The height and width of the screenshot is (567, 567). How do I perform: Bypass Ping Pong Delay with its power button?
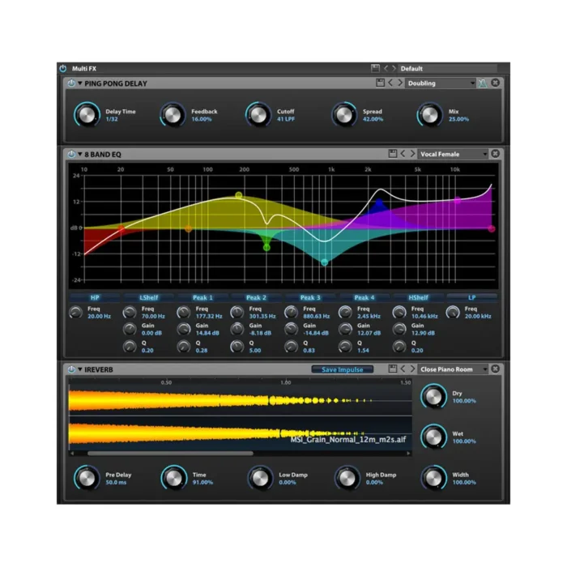(71, 83)
